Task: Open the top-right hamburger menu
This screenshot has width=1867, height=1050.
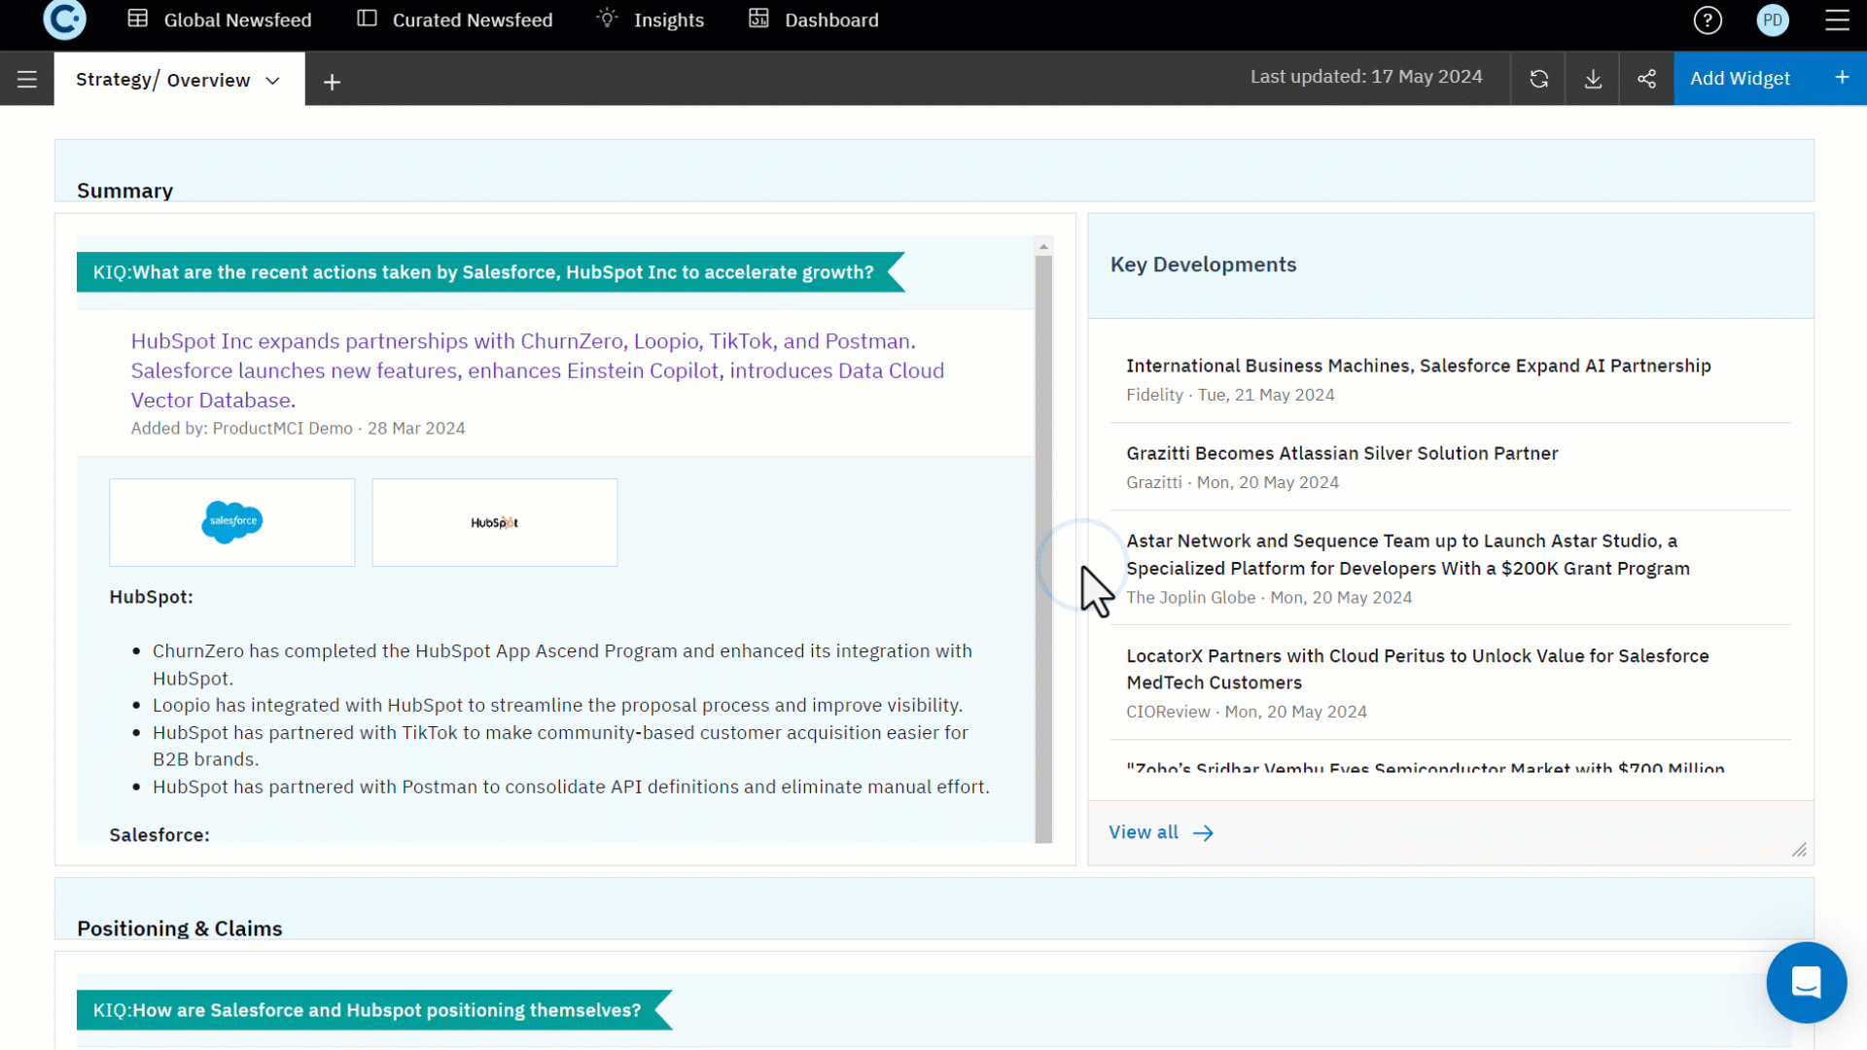Action: click(1837, 20)
